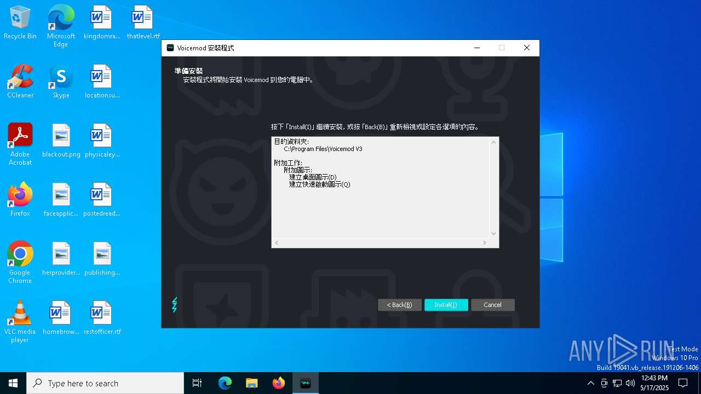
Task: Select publishing... image file
Action: (102, 259)
